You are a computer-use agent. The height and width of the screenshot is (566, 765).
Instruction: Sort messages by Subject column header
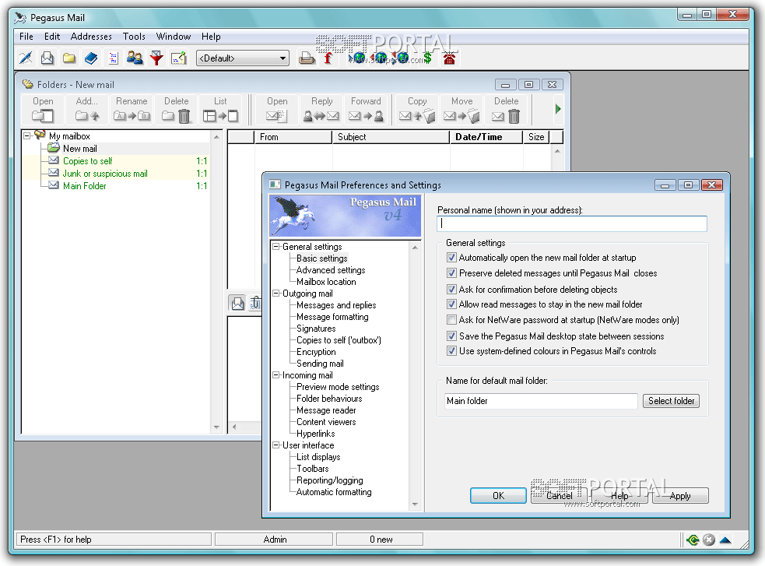pos(391,137)
